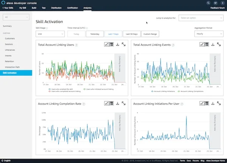Expand the Account Linking Completion Rate chart

click(123, 103)
